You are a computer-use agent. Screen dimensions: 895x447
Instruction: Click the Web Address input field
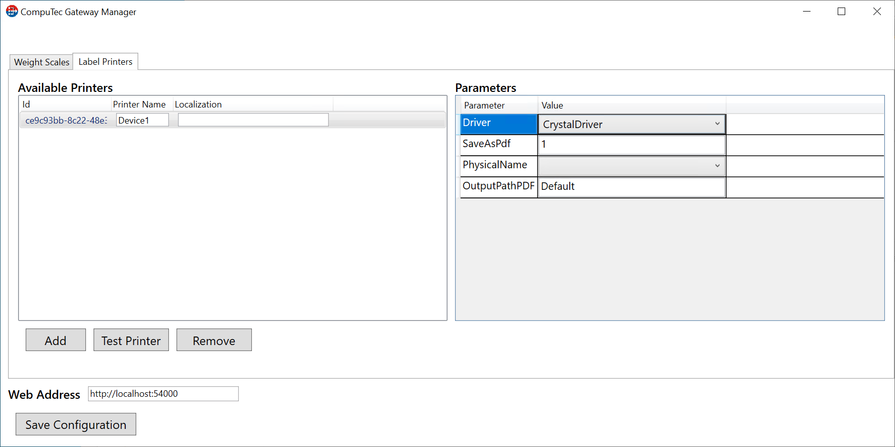coord(163,394)
